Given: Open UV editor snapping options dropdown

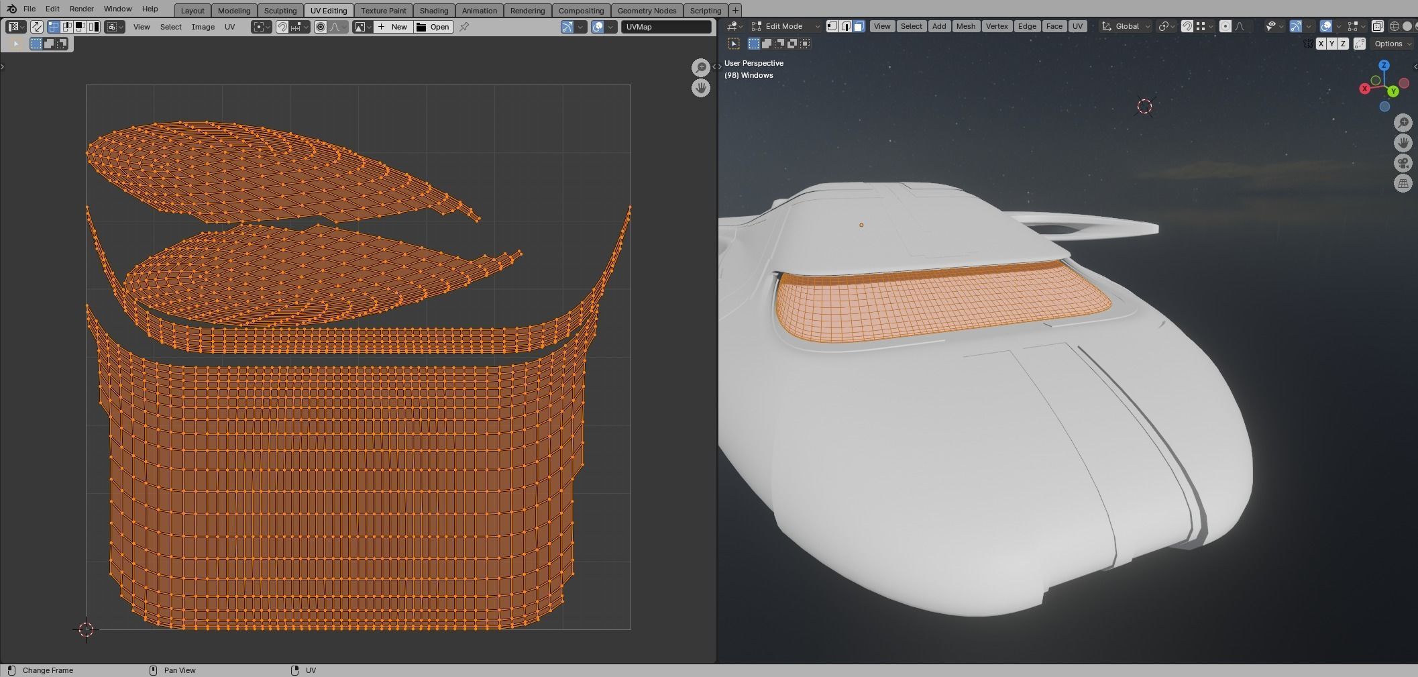Looking at the screenshot, I should coord(300,27).
